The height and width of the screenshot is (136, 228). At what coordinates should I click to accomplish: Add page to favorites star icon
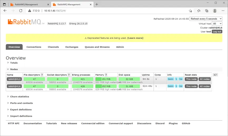click(190, 11)
